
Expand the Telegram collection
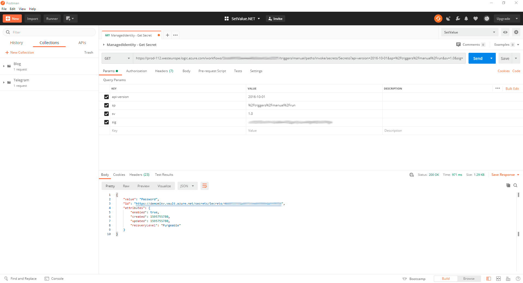(4, 82)
